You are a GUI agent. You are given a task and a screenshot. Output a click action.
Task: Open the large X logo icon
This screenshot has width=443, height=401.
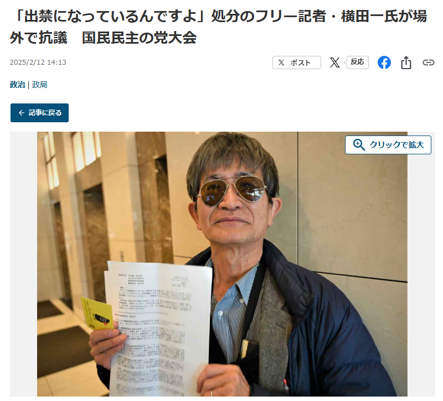(334, 63)
